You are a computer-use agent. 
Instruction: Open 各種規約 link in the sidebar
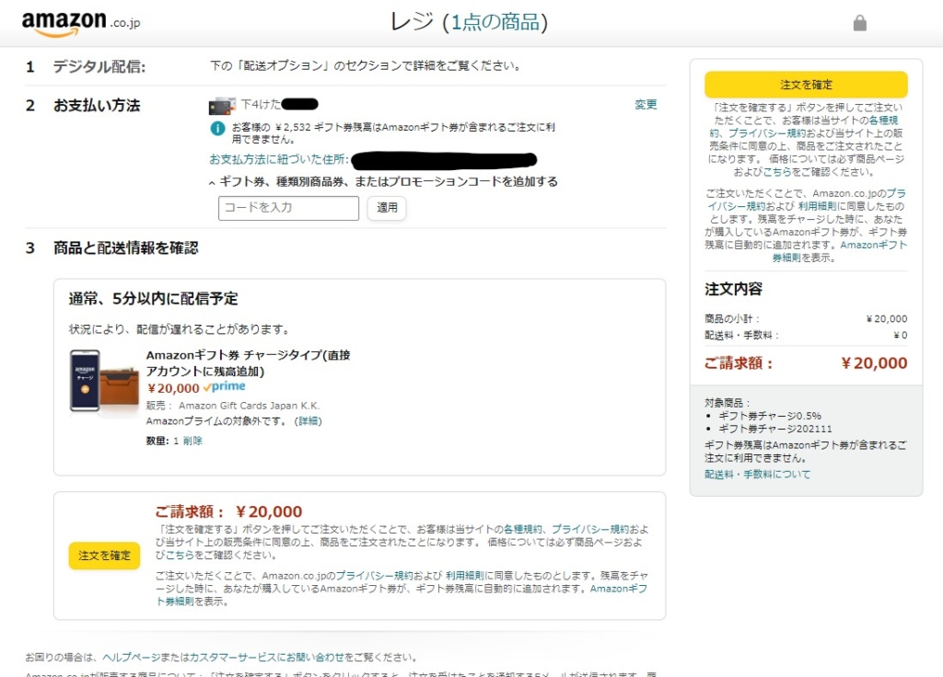[x=883, y=120]
